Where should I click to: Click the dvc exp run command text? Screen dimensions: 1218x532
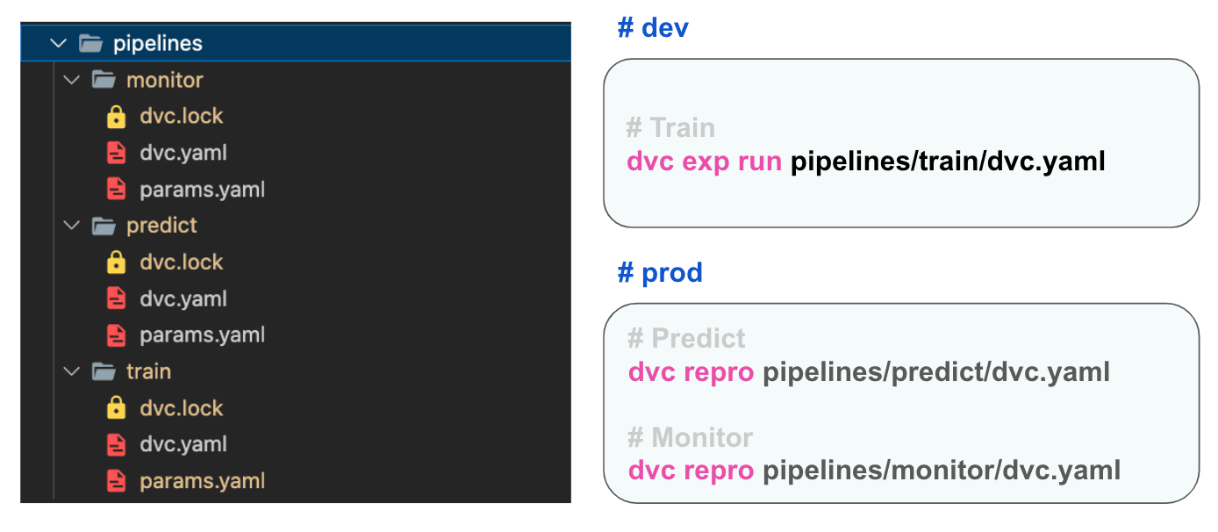(704, 162)
